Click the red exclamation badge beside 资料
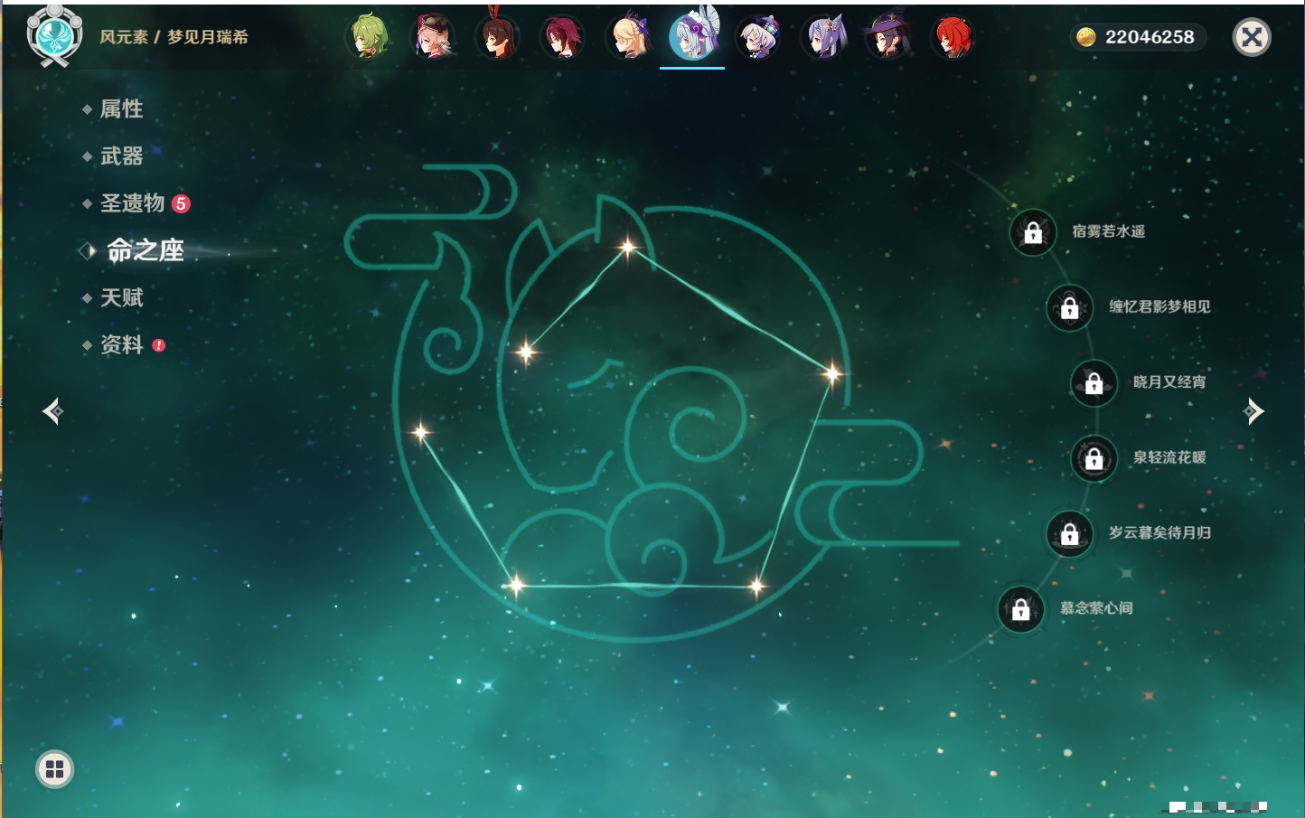The height and width of the screenshot is (818, 1305). click(x=159, y=345)
